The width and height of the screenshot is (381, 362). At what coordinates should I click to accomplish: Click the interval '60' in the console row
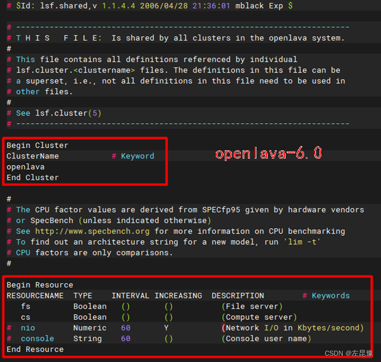click(126, 339)
